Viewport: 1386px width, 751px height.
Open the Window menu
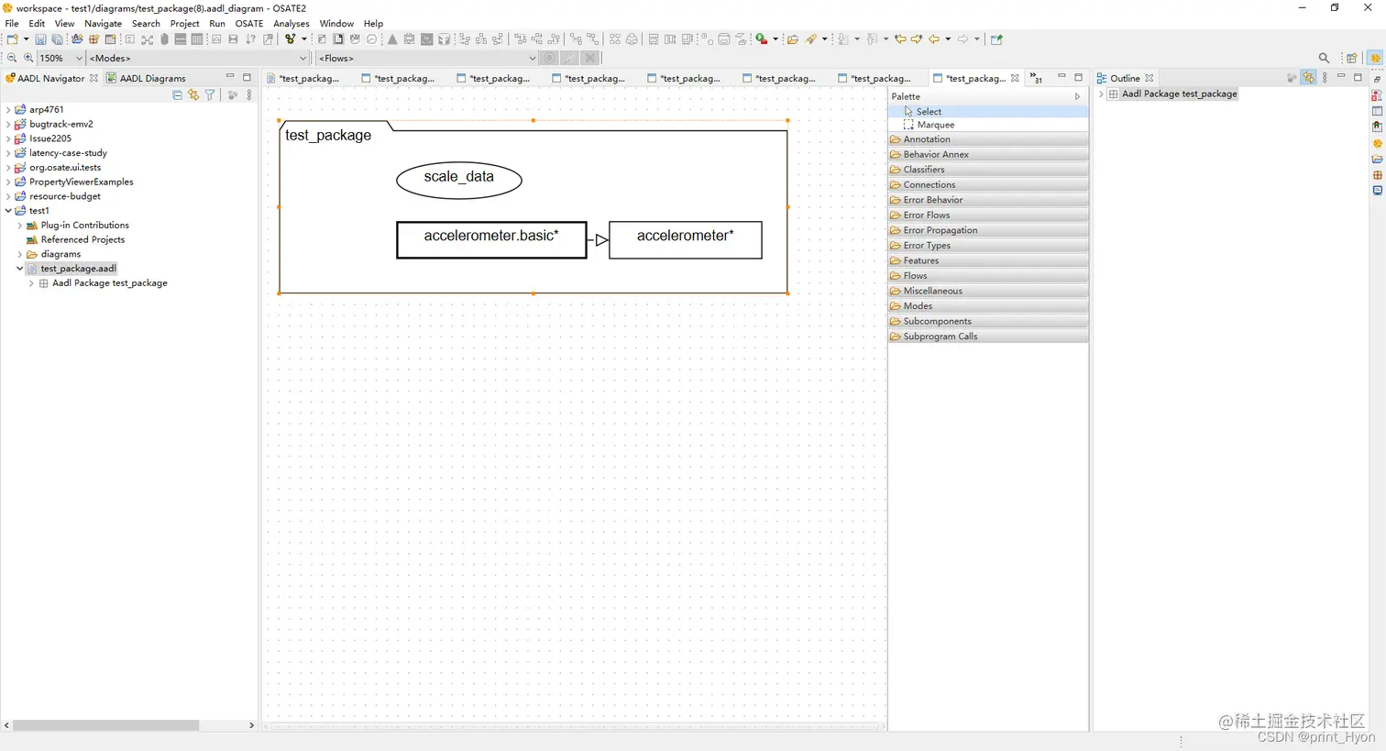tap(336, 23)
